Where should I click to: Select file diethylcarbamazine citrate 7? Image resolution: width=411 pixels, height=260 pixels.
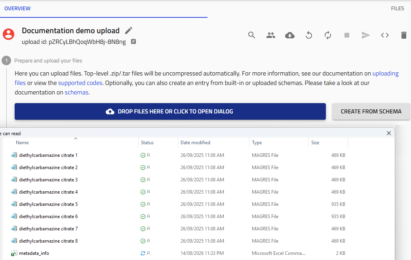click(48, 229)
